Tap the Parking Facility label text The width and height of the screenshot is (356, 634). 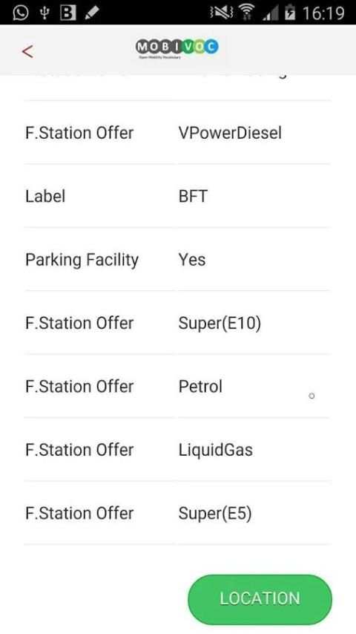pyautogui.click(x=82, y=260)
